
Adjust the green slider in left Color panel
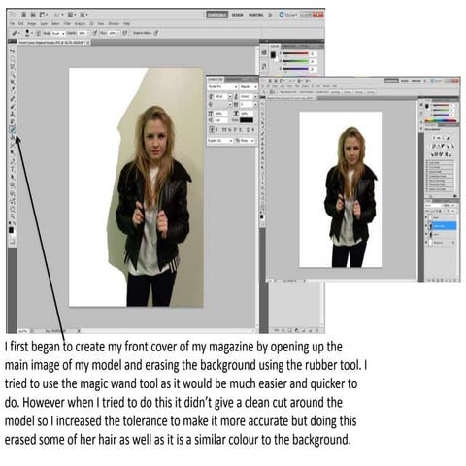pyautogui.click(x=295, y=61)
